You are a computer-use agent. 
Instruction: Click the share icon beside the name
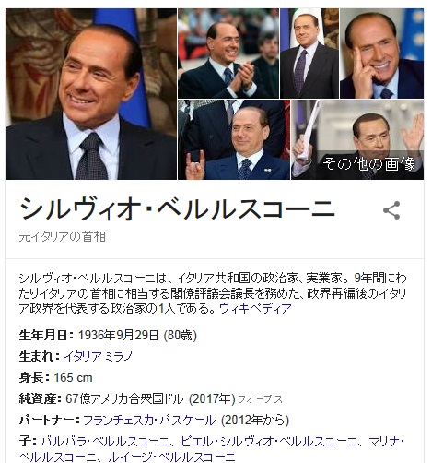pos(391,210)
